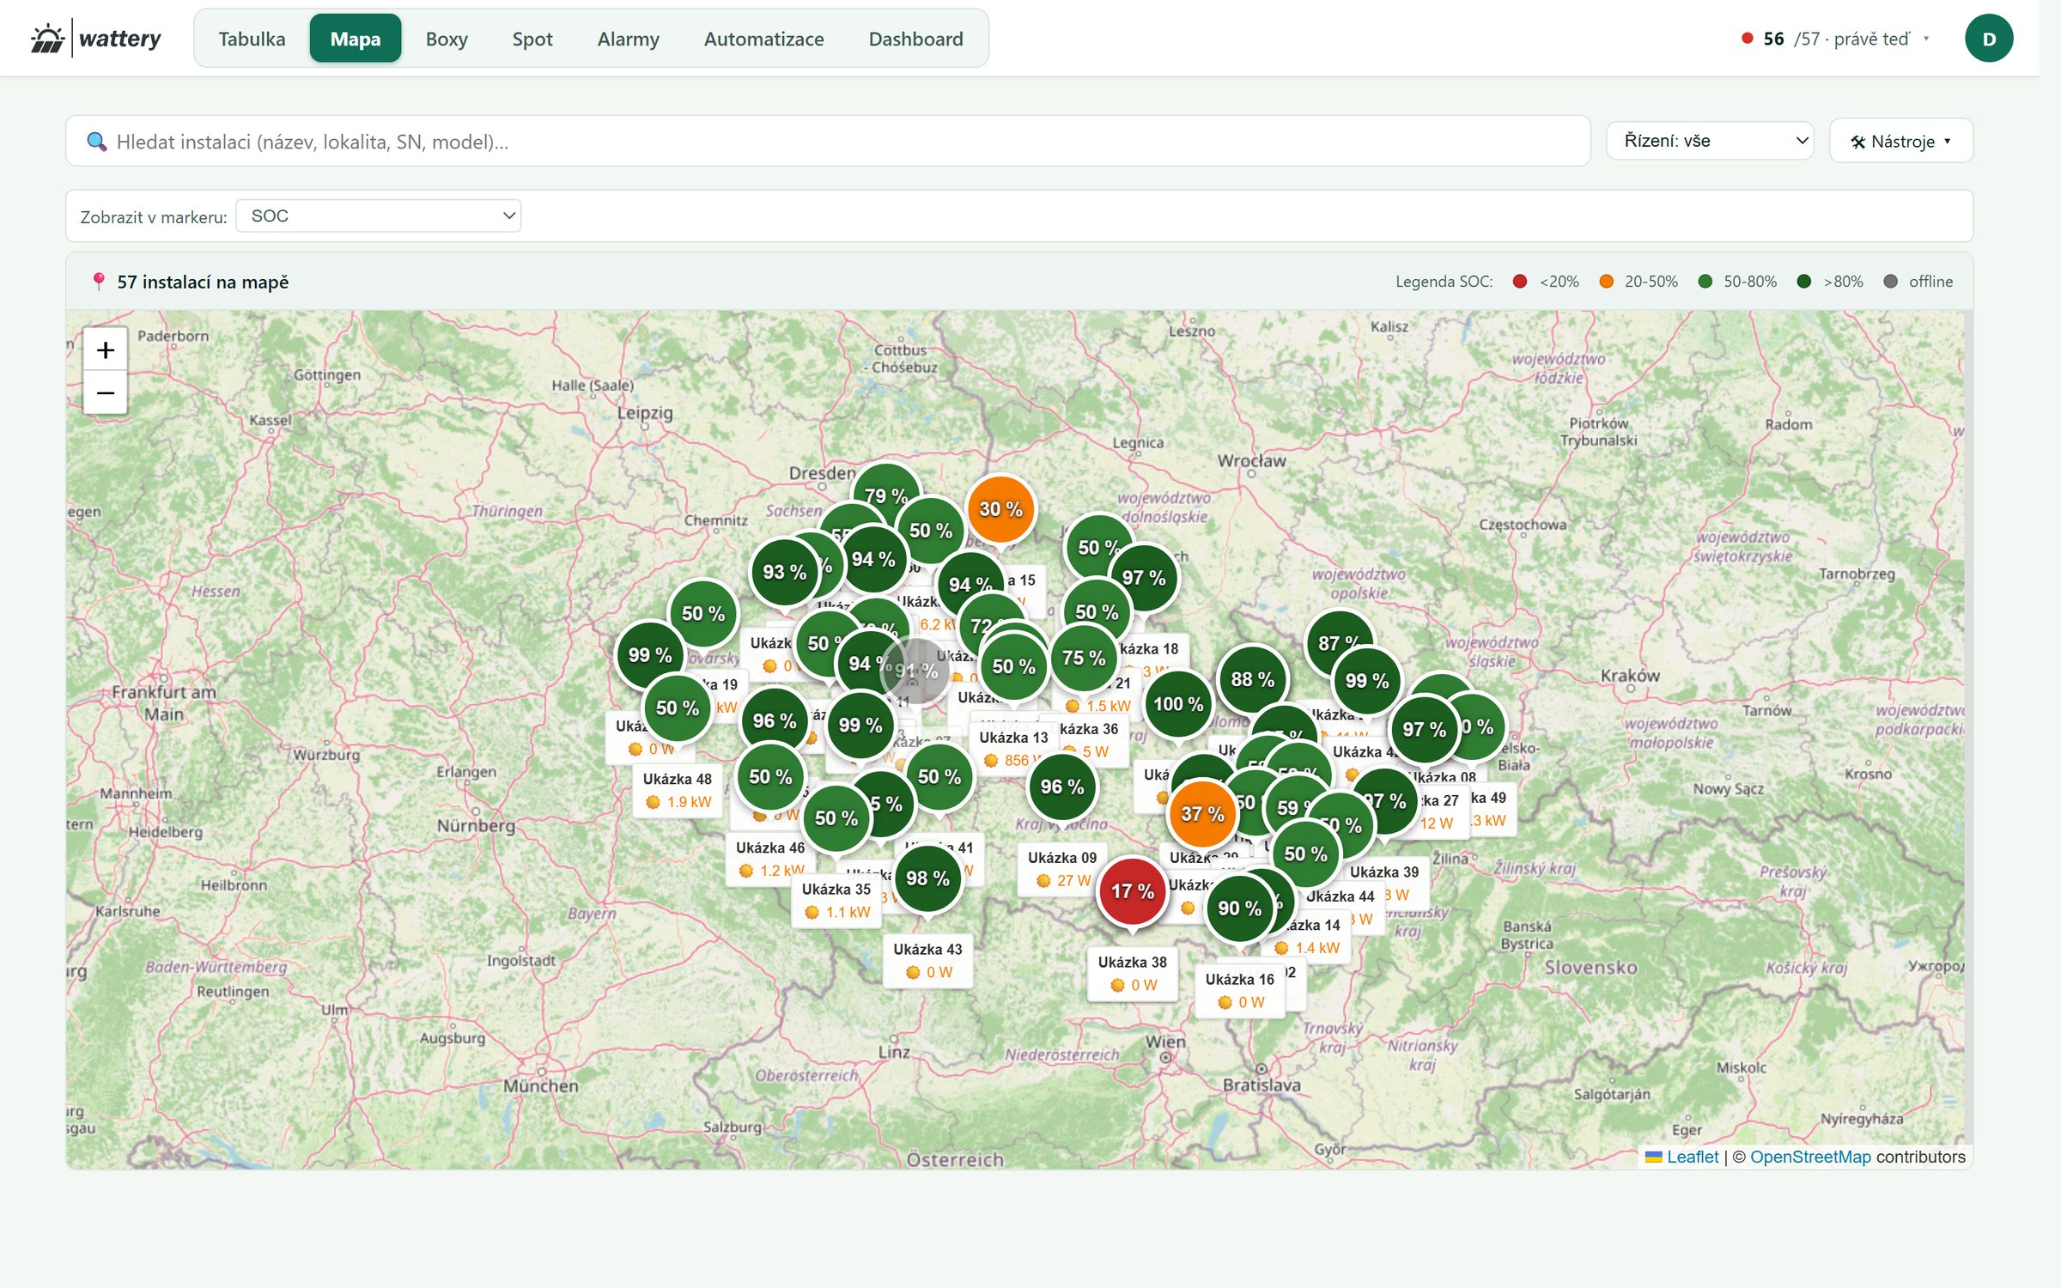
Task: Open the Ukázka 39 label
Action: point(1384,883)
